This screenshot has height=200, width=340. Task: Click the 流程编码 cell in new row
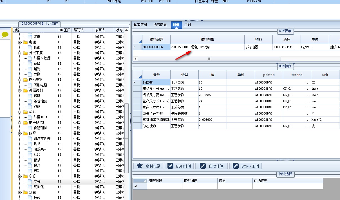pyautogui.click(x=165, y=186)
